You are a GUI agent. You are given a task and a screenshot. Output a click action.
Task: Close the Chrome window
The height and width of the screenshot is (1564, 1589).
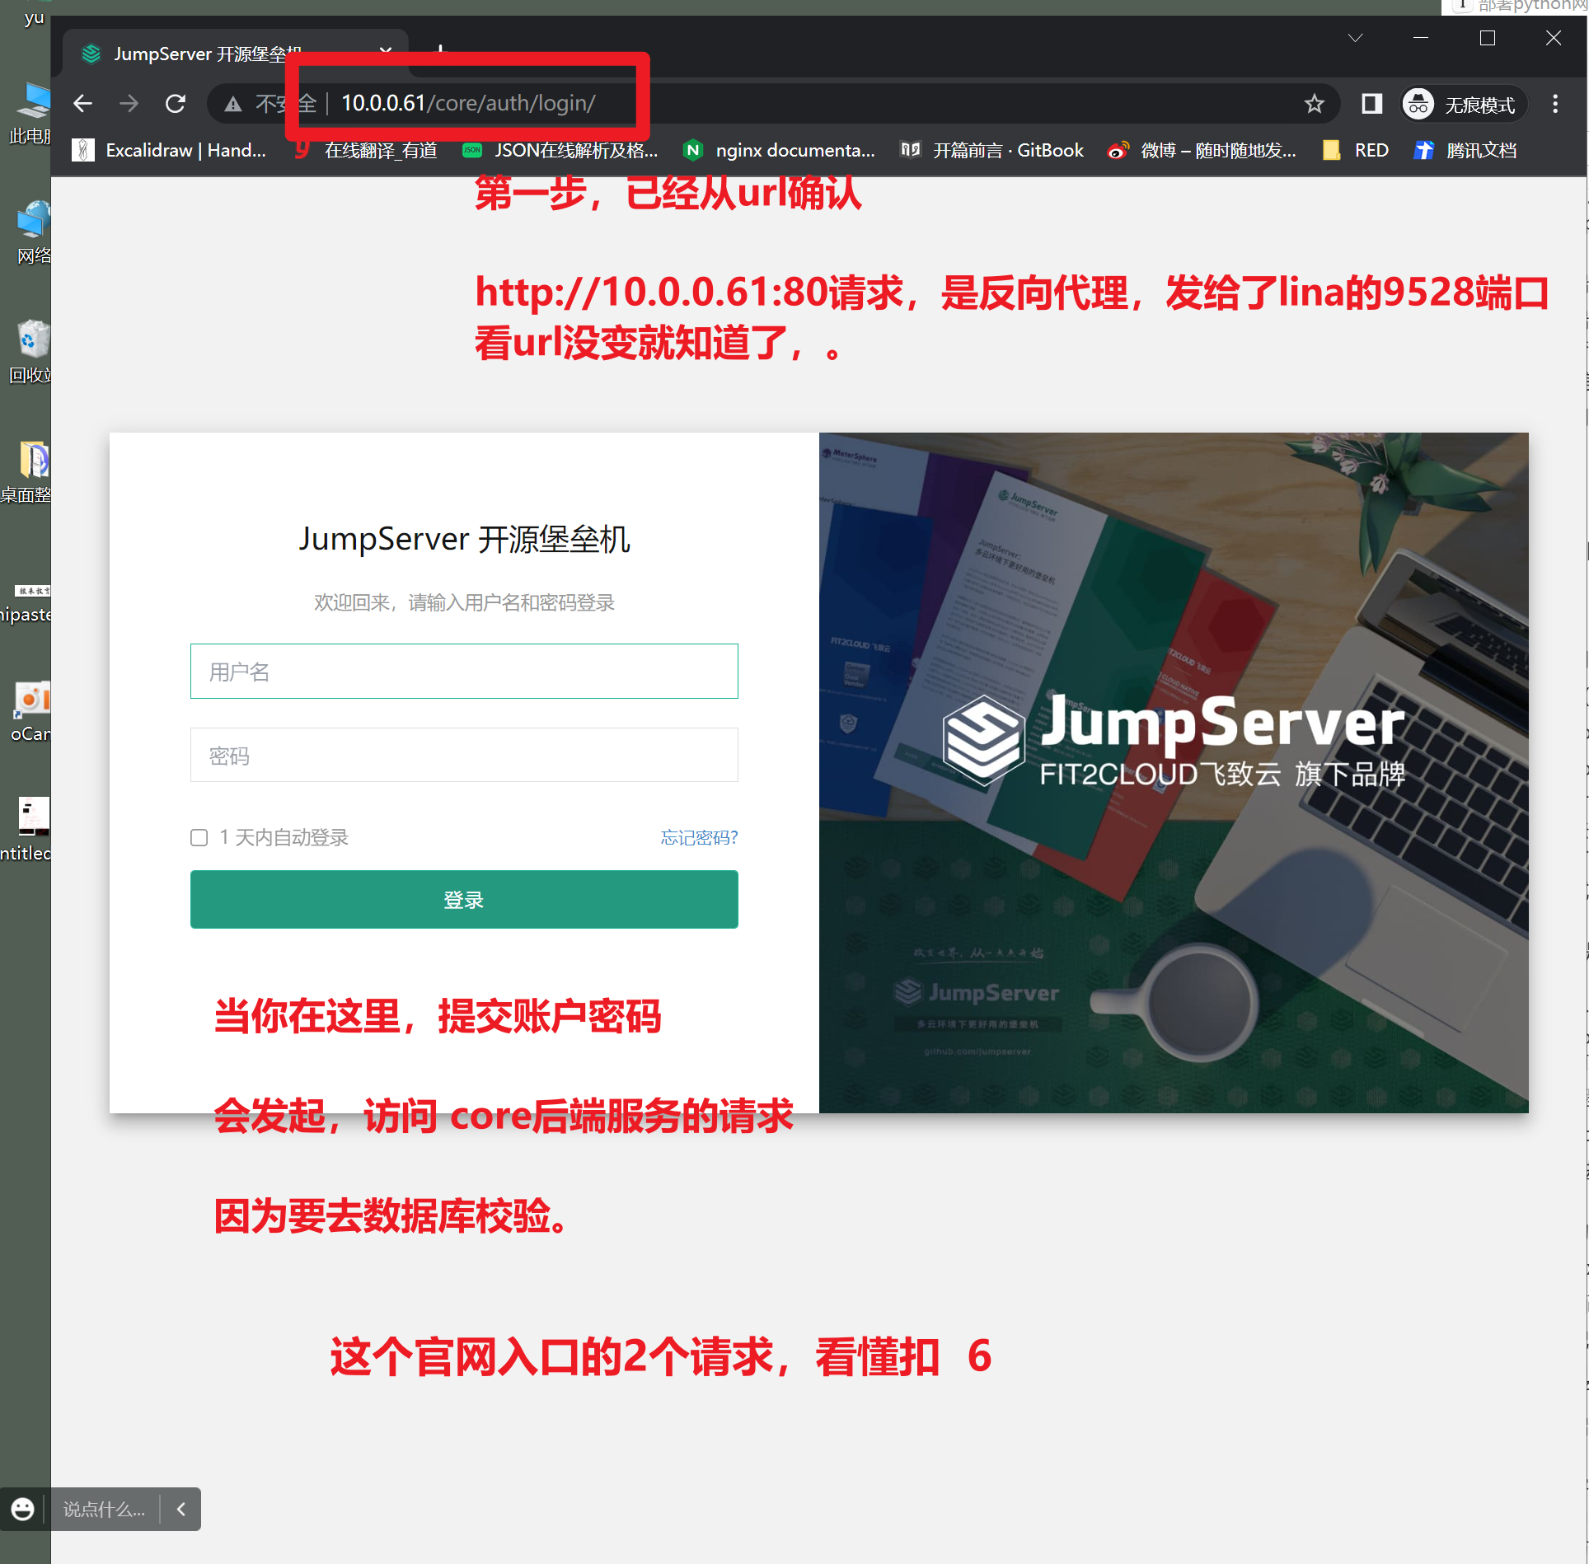(x=1554, y=38)
